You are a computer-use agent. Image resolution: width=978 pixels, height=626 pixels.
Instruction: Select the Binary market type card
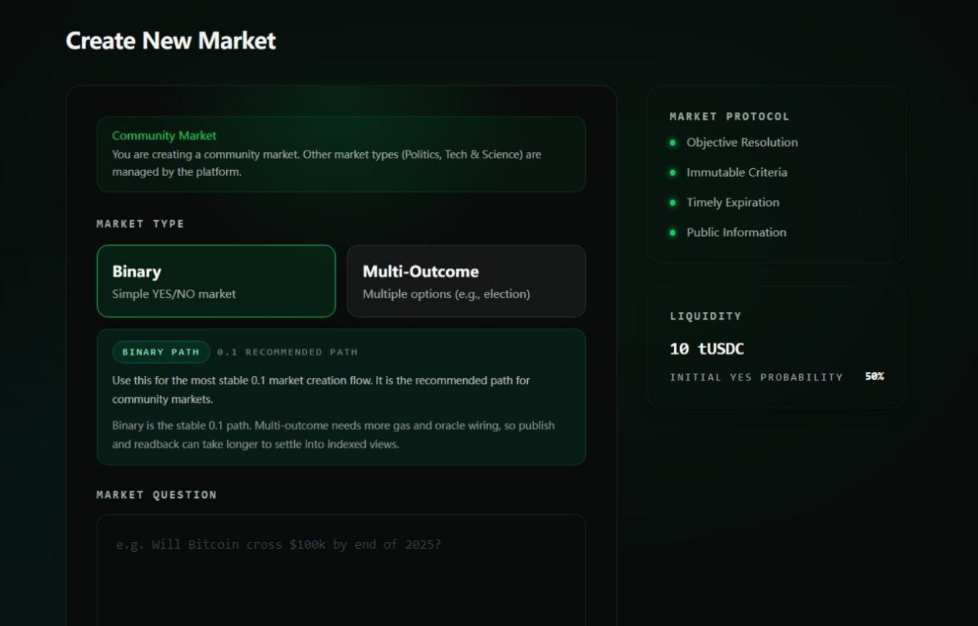215,281
